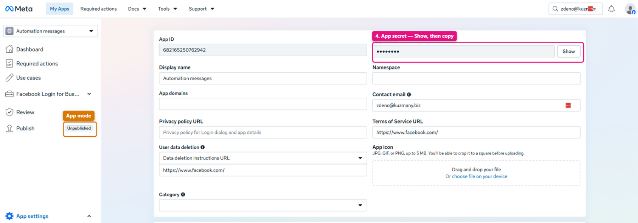Open Required actions in top navigation
Image resolution: width=638 pixels, height=223 pixels.
pos(98,9)
